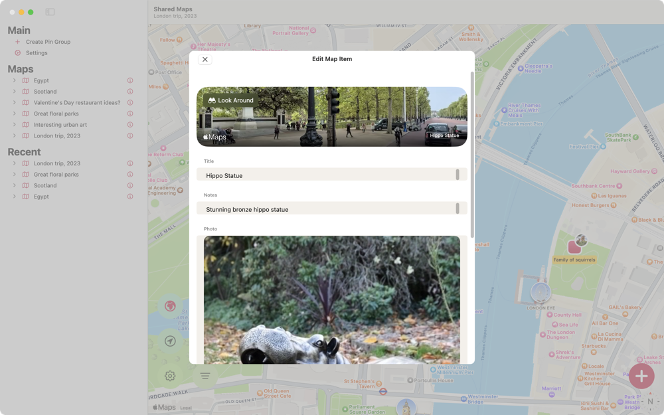Click the compass N control
Viewport: 664px width, 415px height.
650,401
